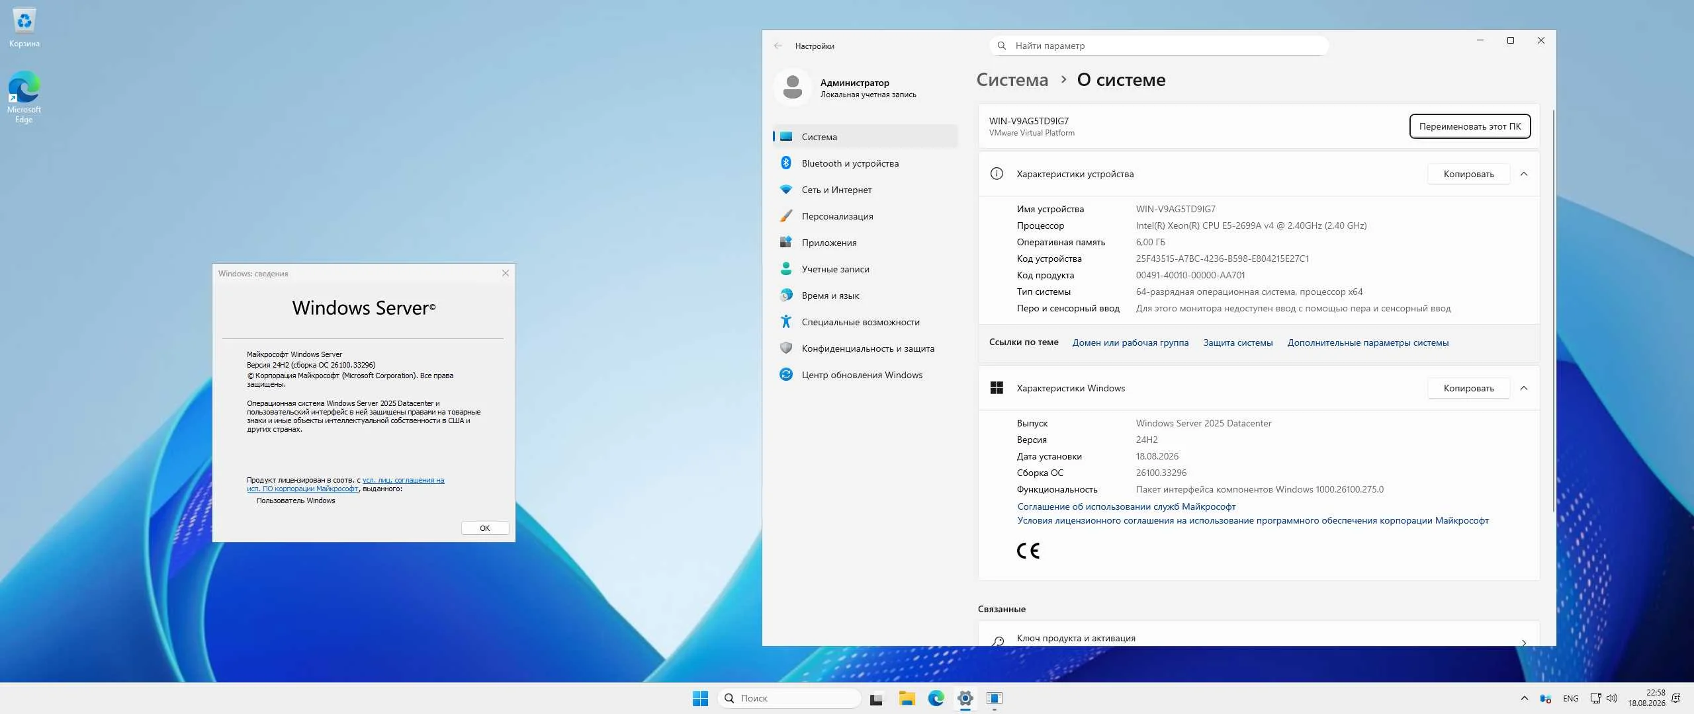The image size is (1694, 714).
Task: Open Конфиденциальность и защита settings
Action: [866, 348]
